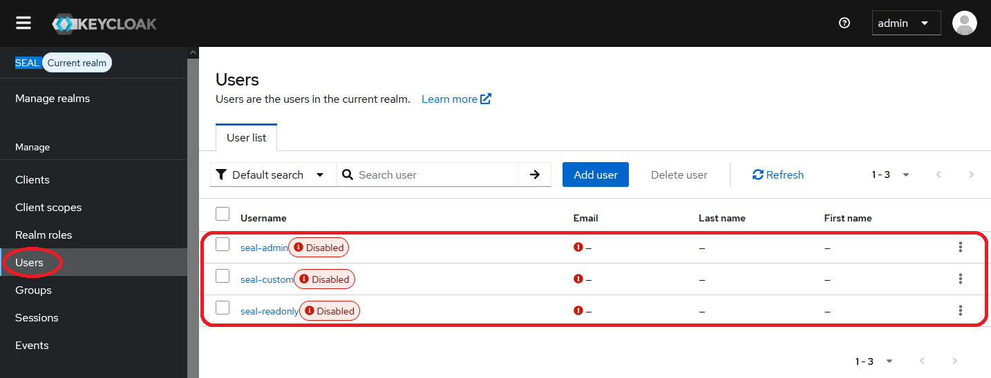Click the Add user button
991x378 pixels.
pyautogui.click(x=595, y=175)
